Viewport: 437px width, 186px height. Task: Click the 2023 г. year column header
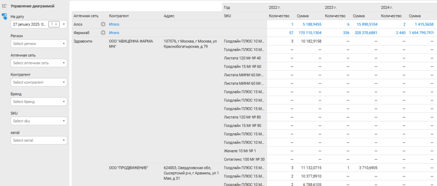pos(331,8)
